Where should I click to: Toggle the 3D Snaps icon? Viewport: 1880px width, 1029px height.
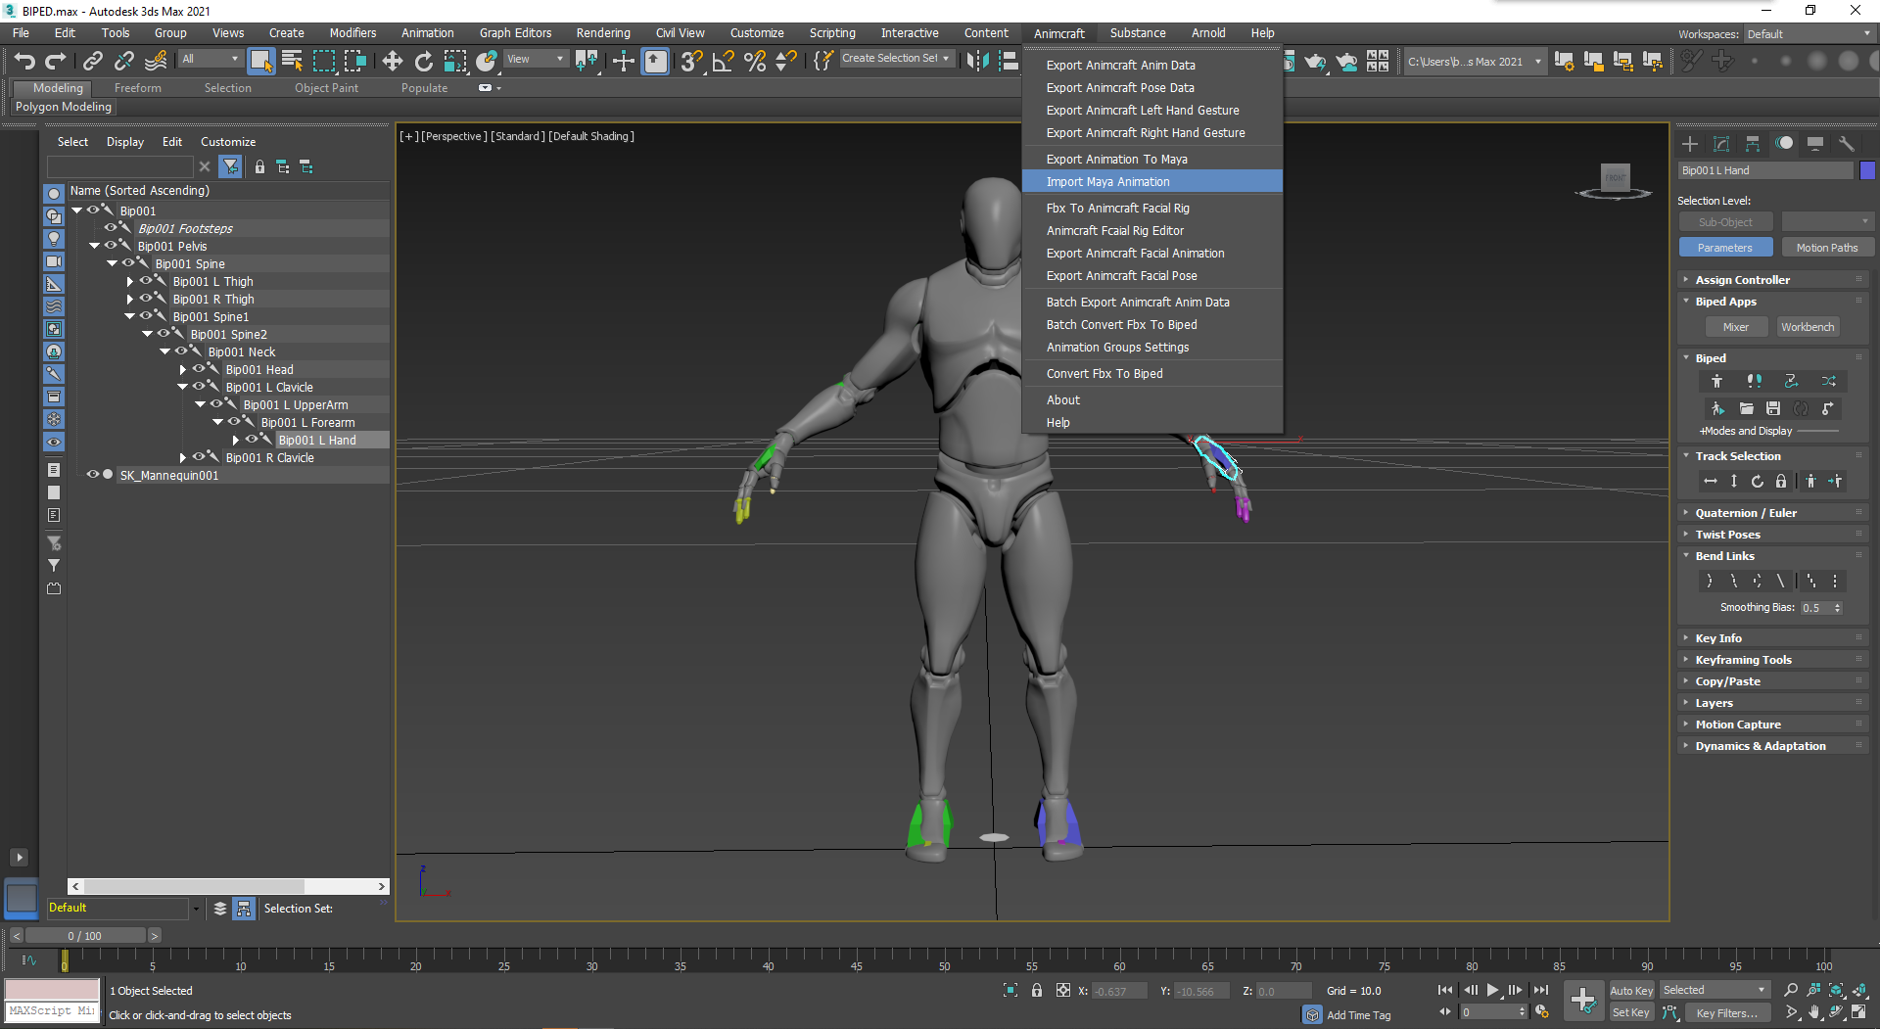(691, 61)
